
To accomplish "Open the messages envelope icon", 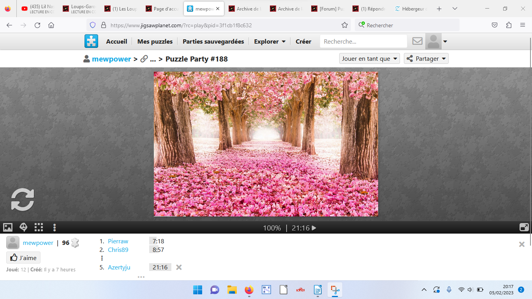I will (417, 41).
